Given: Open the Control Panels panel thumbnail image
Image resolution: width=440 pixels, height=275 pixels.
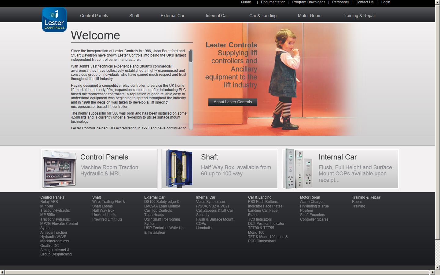Looking at the screenshot, I should tap(59, 169).
